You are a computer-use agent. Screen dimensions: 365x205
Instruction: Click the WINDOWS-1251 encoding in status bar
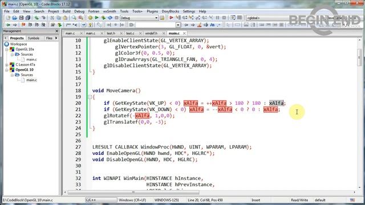pos(167,200)
